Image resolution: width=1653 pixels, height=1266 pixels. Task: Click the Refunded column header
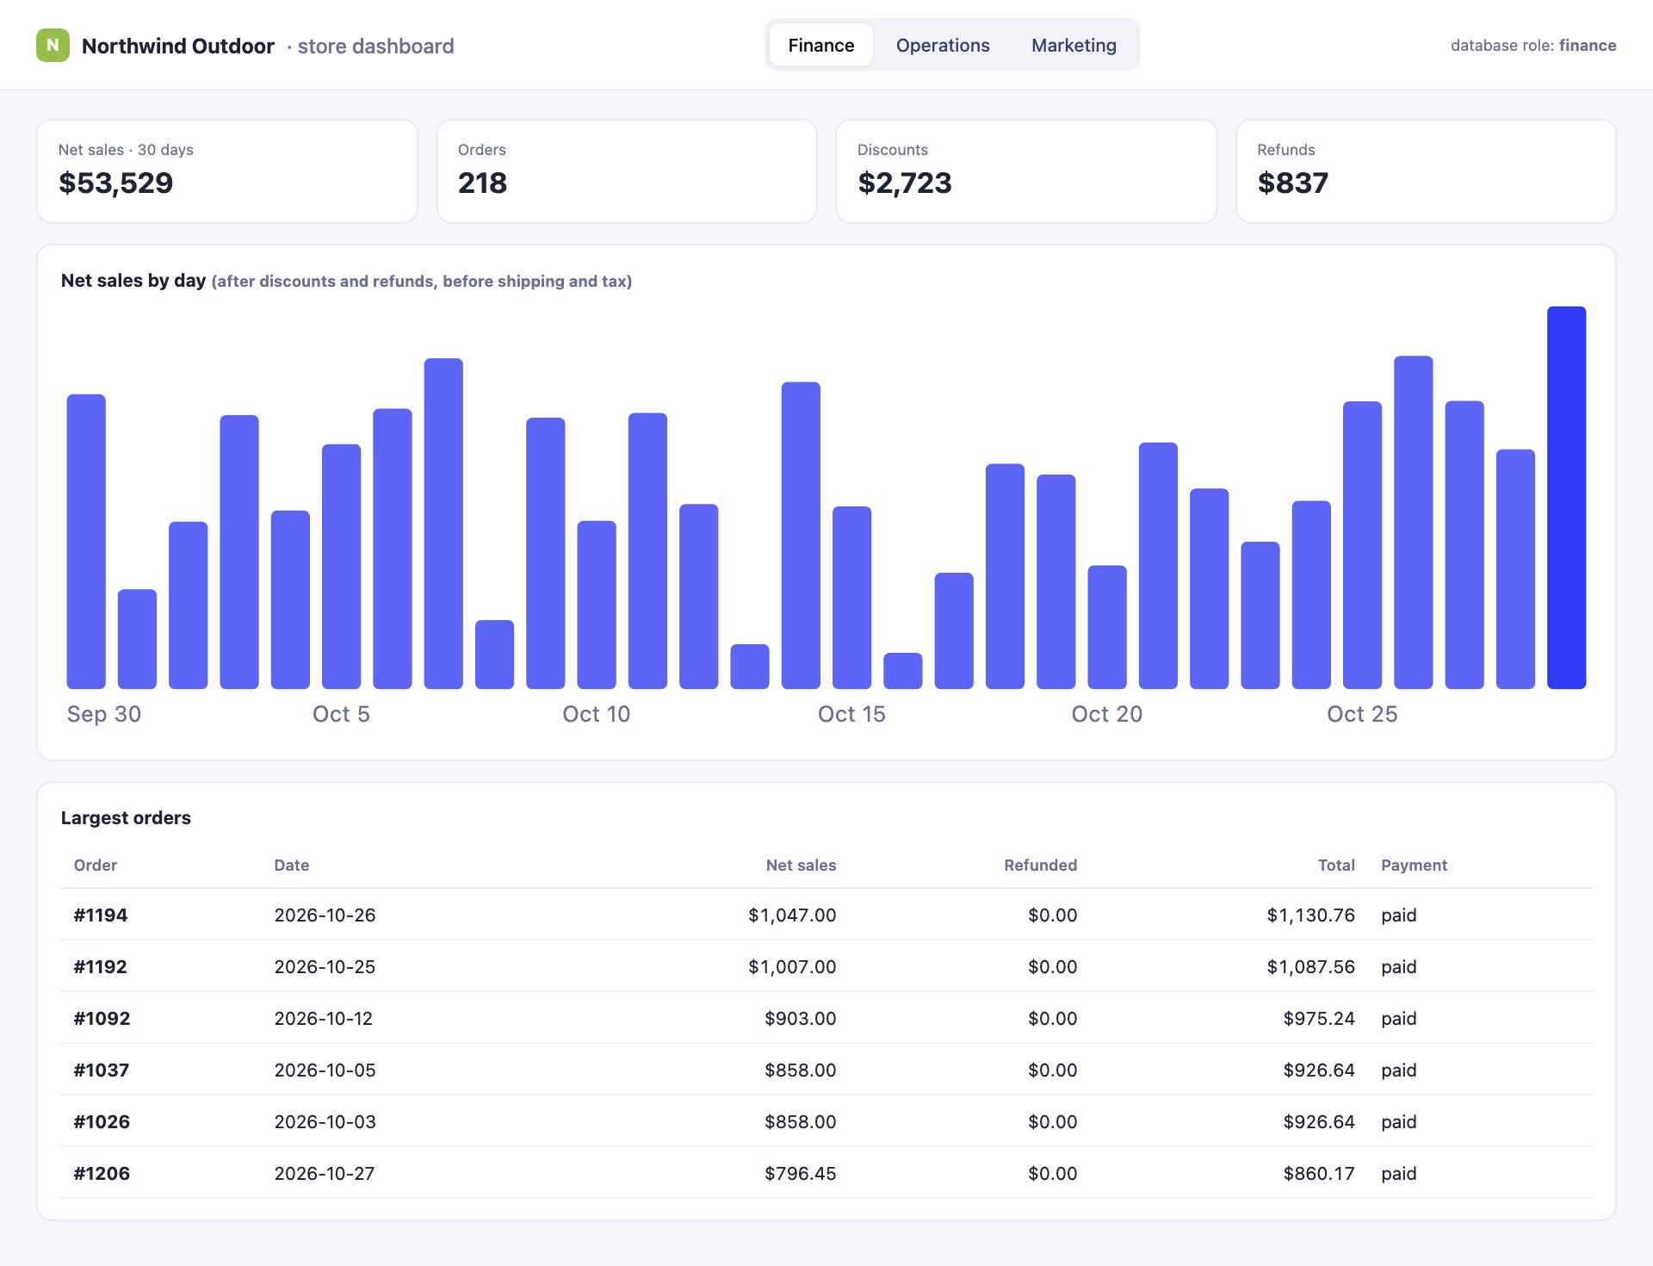[1040, 866]
